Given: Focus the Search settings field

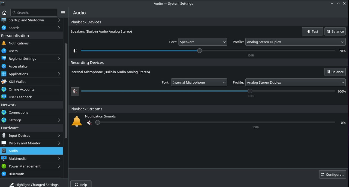Looking at the screenshot, I should pyautogui.click(x=34, y=12).
